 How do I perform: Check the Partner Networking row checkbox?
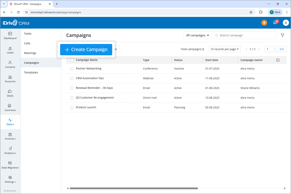tap(71, 68)
